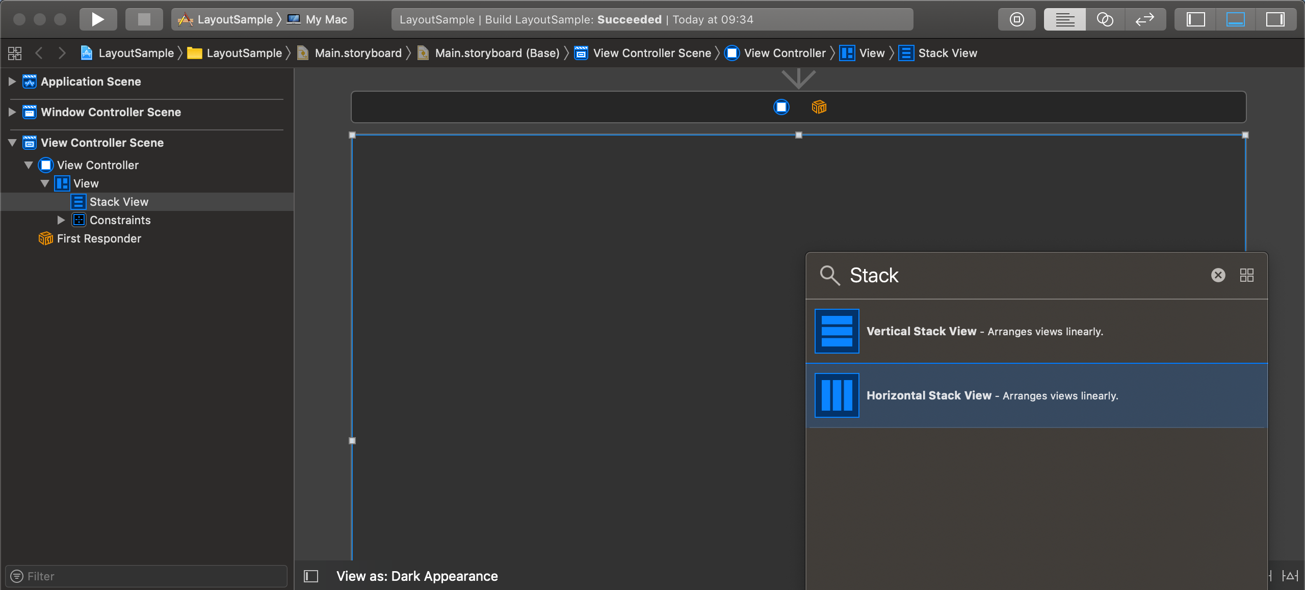
Task: Toggle the Inspectors panel
Action: click(x=1275, y=19)
